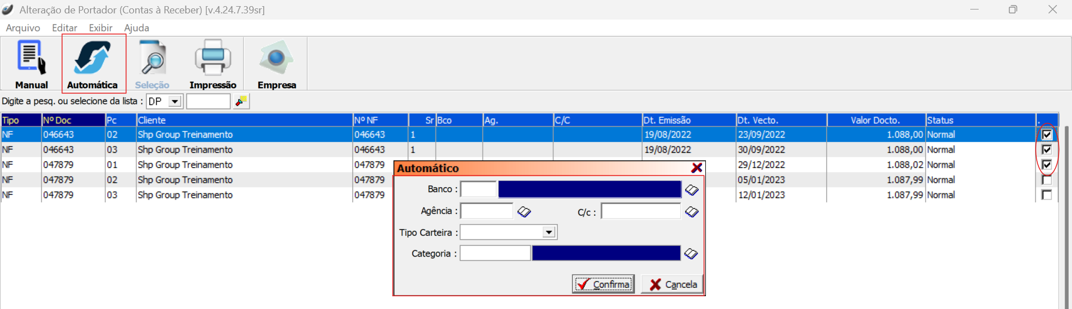Screen dimensions: 1072x309
Task: Click the search key icon beside filter field
Action: tap(241, 101)
